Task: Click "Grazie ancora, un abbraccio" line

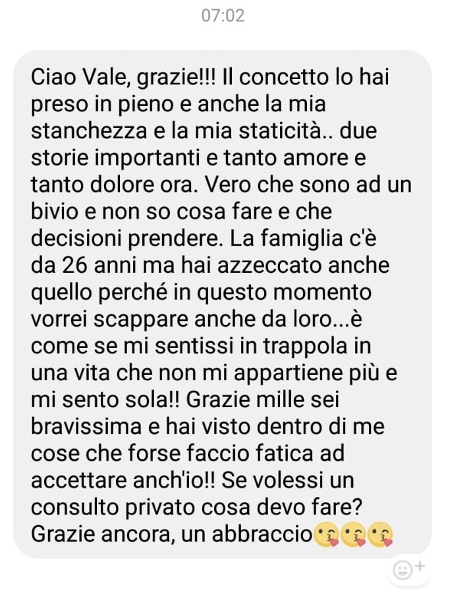Action: tap(171, 534)
